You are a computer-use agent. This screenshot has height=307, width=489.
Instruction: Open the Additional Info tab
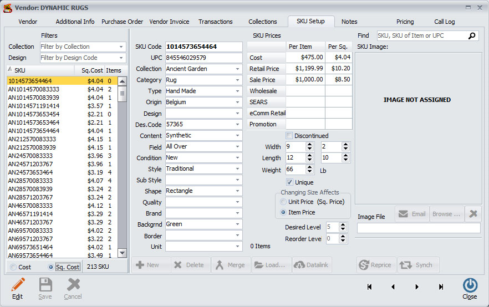pos(75,22)
